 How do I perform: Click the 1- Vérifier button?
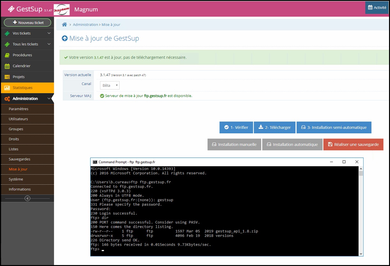(236, 127)
